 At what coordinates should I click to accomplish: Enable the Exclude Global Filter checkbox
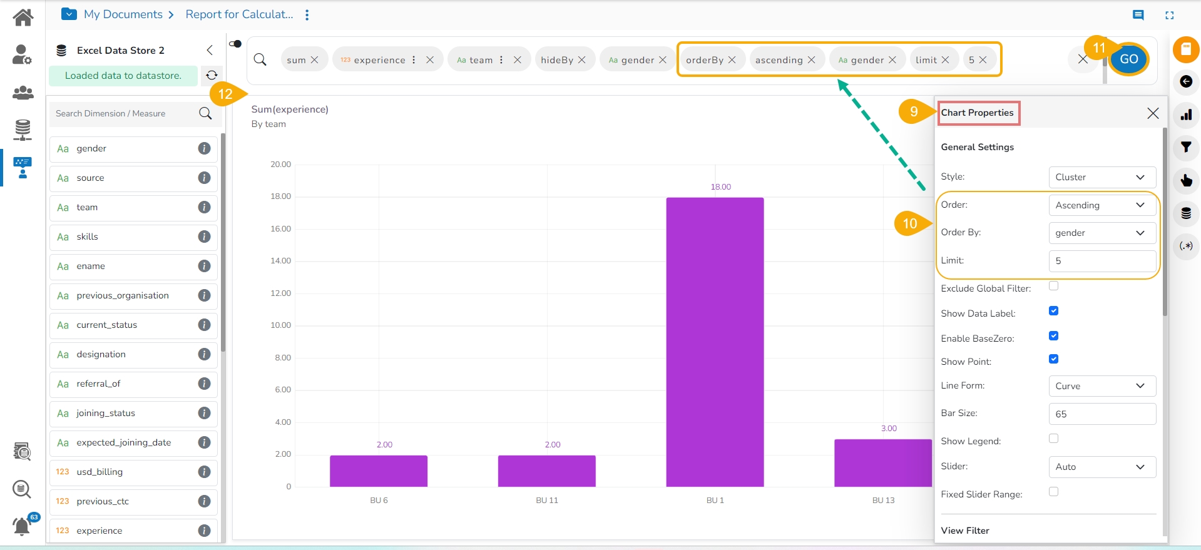[1053, 286]
